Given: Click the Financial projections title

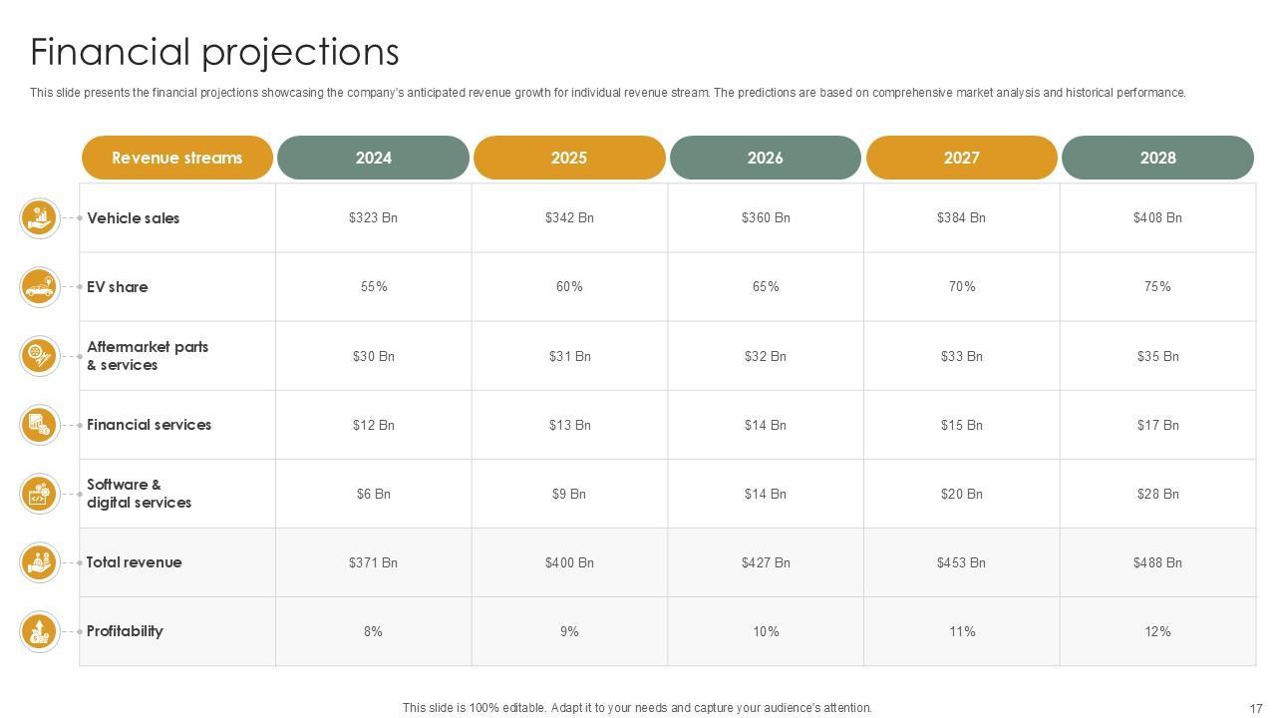Looking at the screenshot, I should point(214,52).
